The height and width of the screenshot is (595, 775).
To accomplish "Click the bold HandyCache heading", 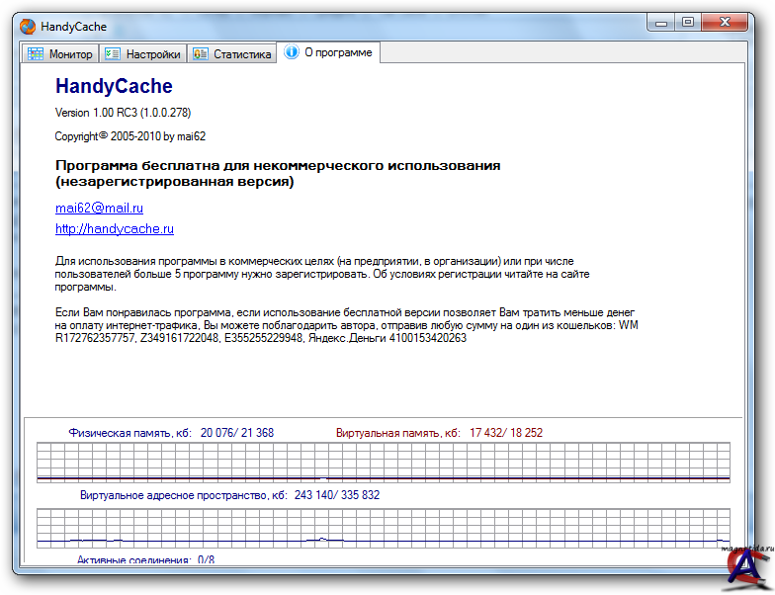I will pos(114,86).
